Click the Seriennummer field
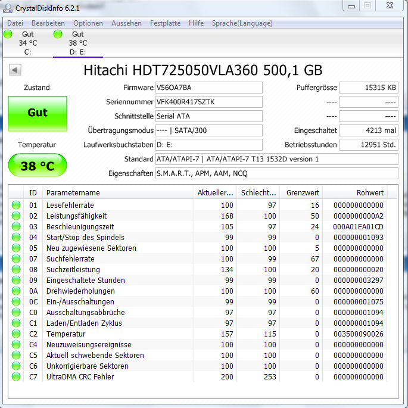The image size is (408, 408). [x=209, y=102]
